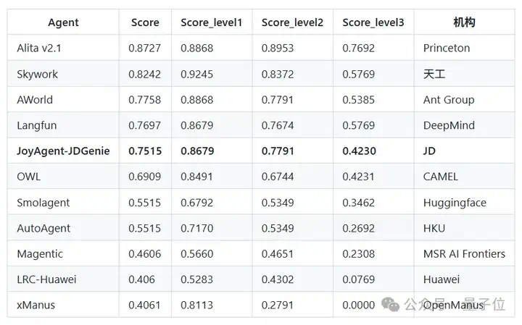Select AutoAgent's overall score 0.5515
Image resolution: width=522 pixels, height=325 pixels.
pos(144,228)
